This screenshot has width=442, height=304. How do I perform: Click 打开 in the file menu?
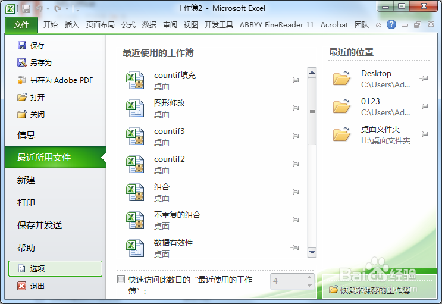(x=31, y=98)
